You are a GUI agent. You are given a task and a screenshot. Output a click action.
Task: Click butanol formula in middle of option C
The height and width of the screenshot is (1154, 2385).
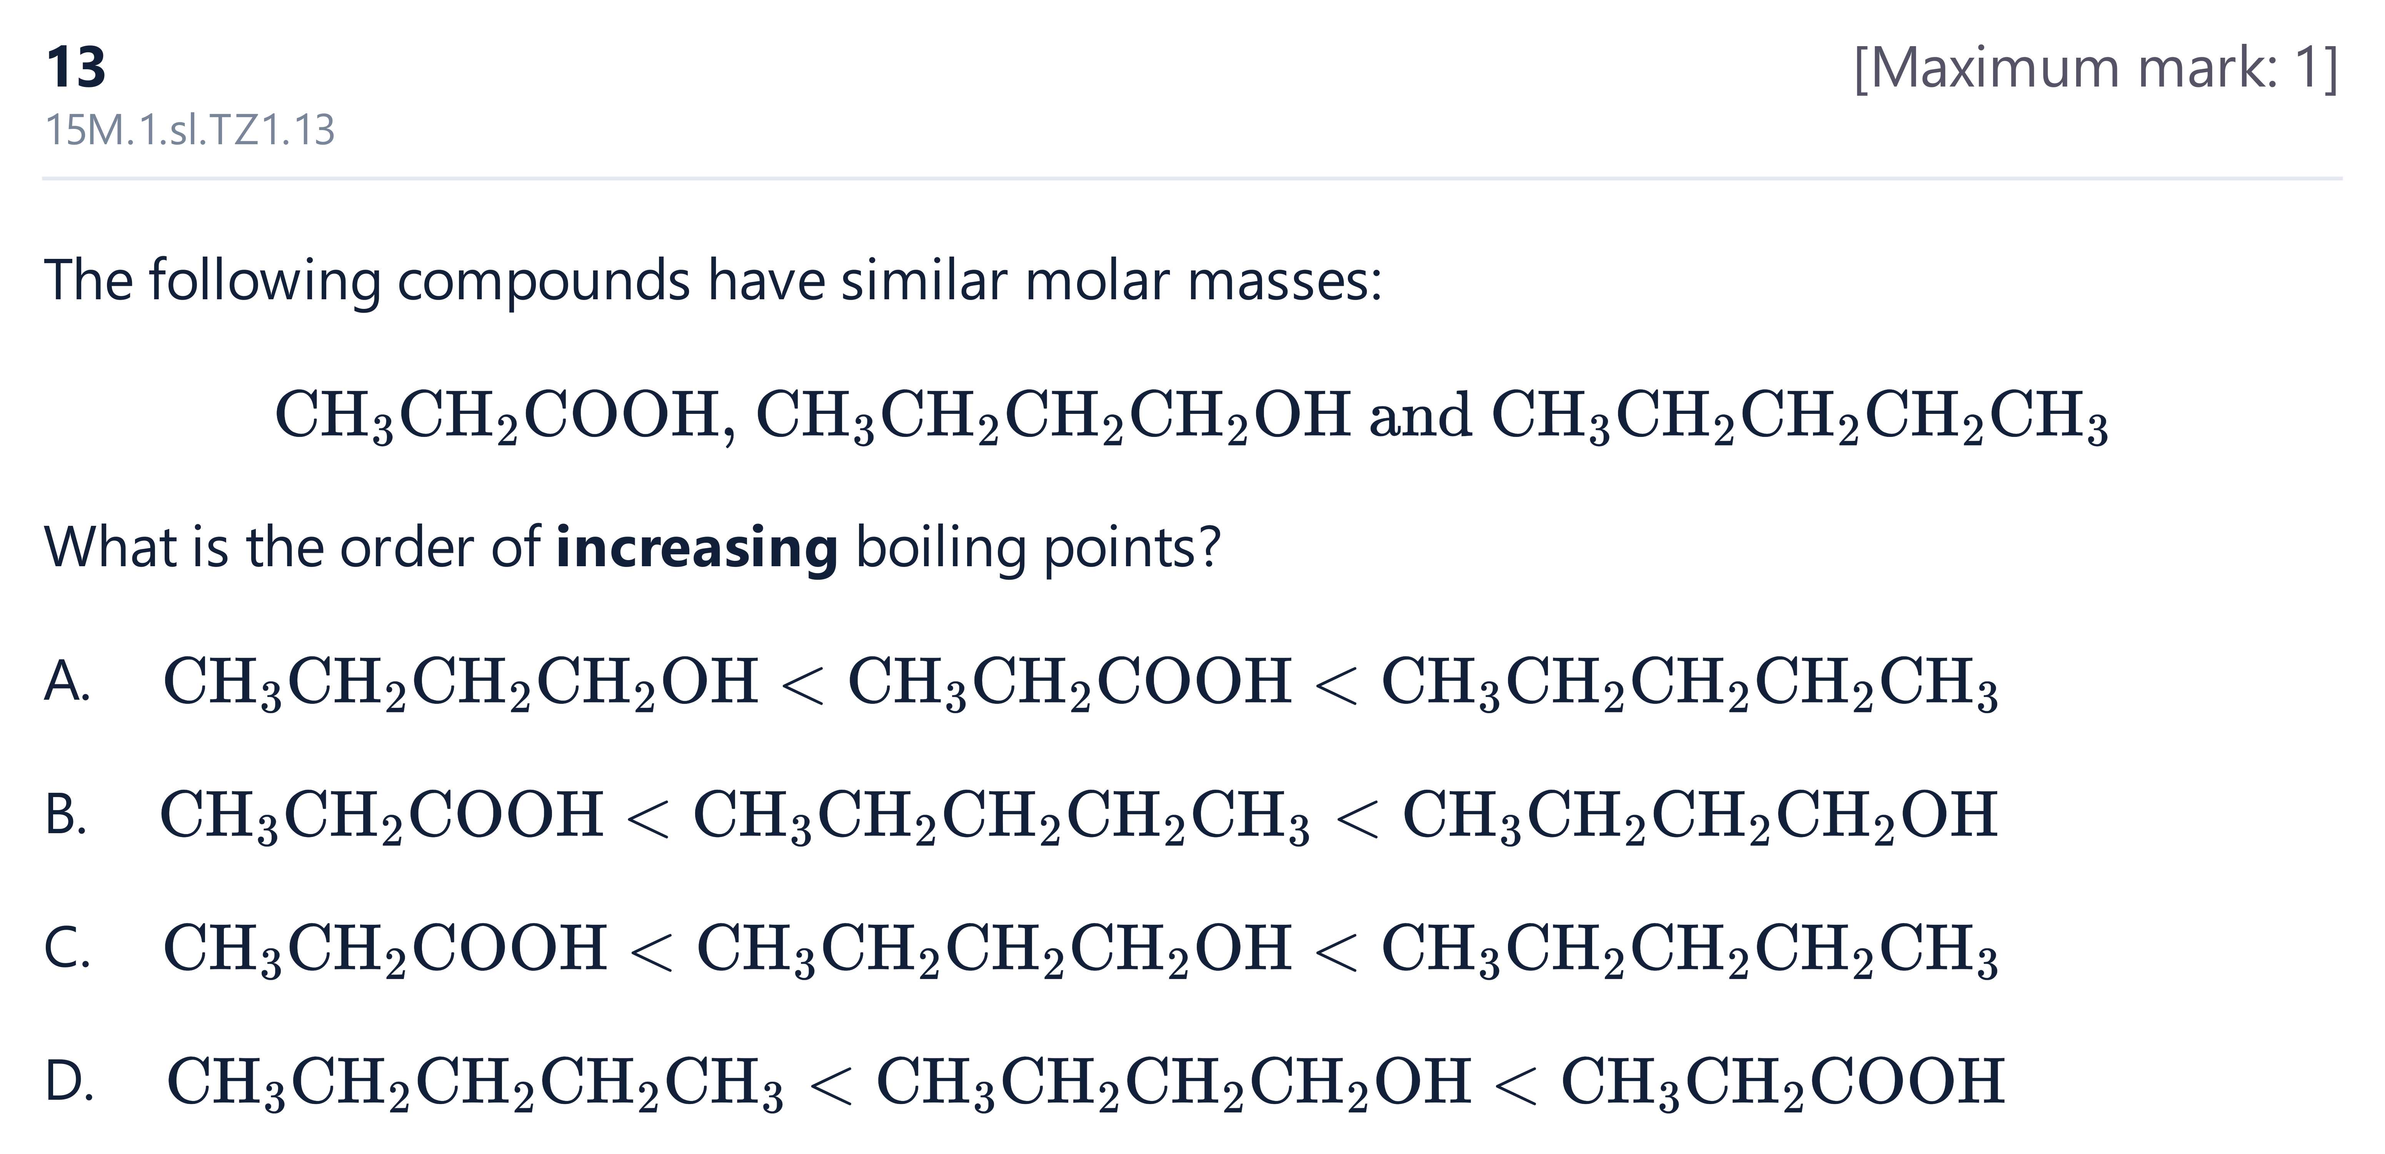994,950
